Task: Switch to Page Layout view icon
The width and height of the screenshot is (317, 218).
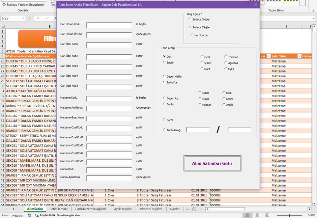Action: click(257, 215)
